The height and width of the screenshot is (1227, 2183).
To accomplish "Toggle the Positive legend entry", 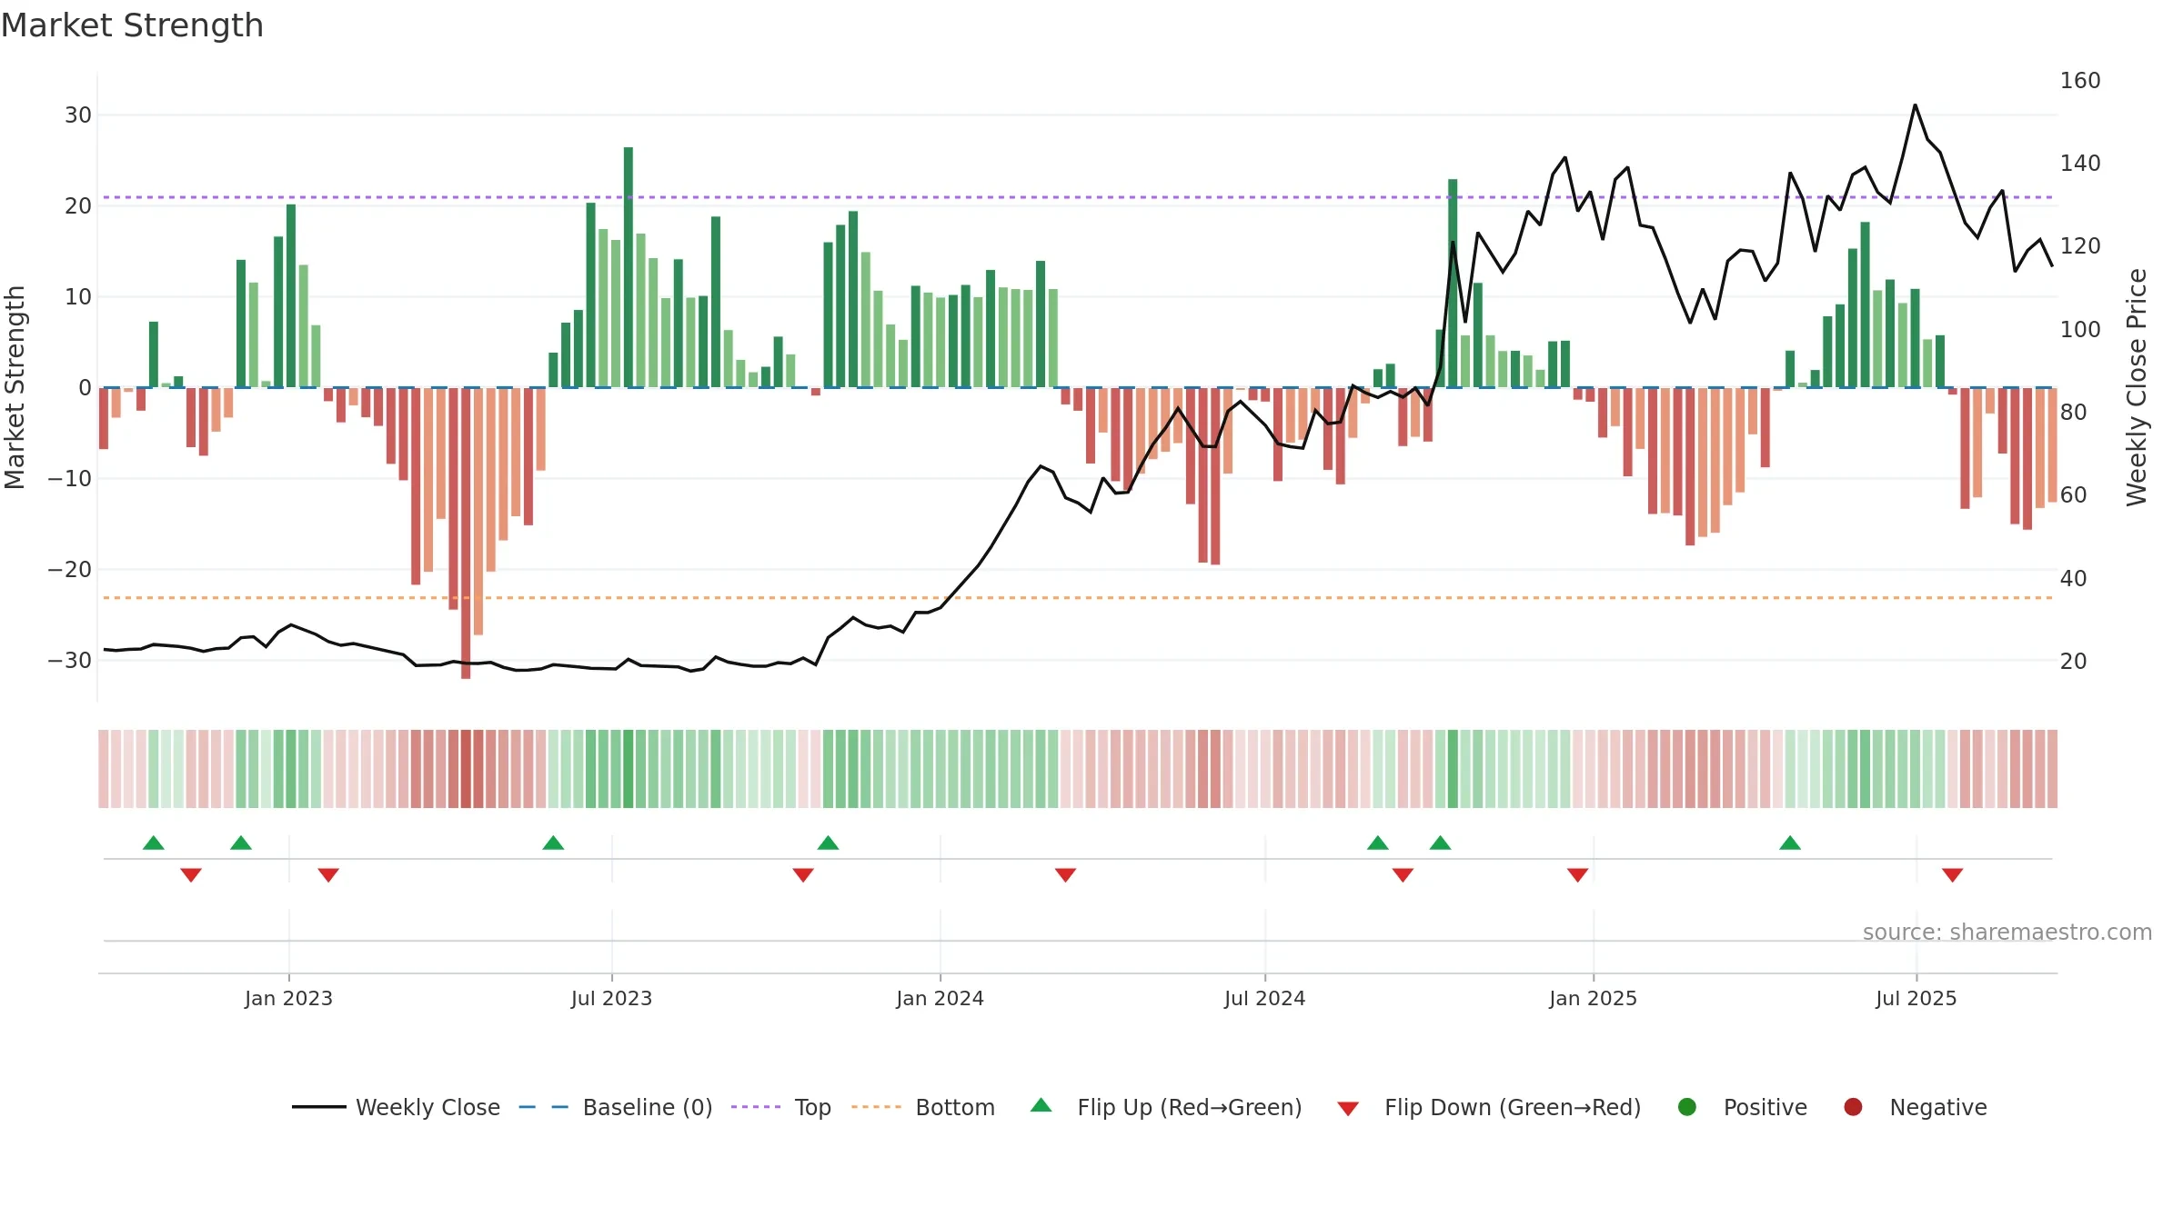I will tap(1742, 1107).
